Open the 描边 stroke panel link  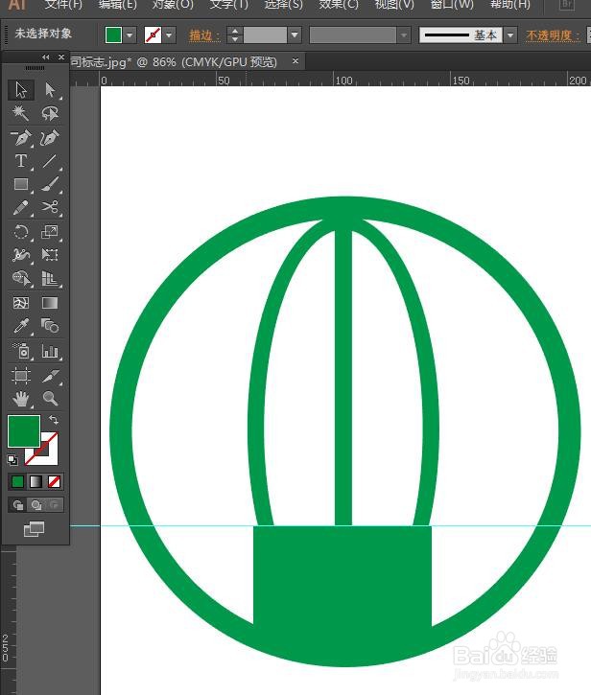click(204, 35)
